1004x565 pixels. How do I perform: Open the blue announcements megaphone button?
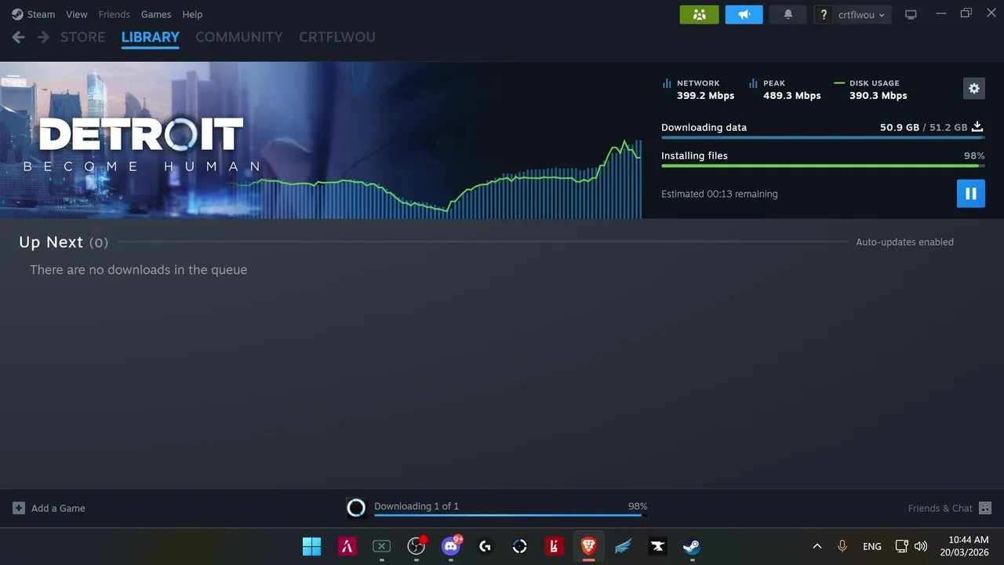744,14
